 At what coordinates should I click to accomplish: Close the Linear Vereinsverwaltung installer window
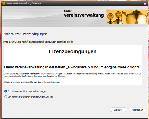tap(145, 4)
